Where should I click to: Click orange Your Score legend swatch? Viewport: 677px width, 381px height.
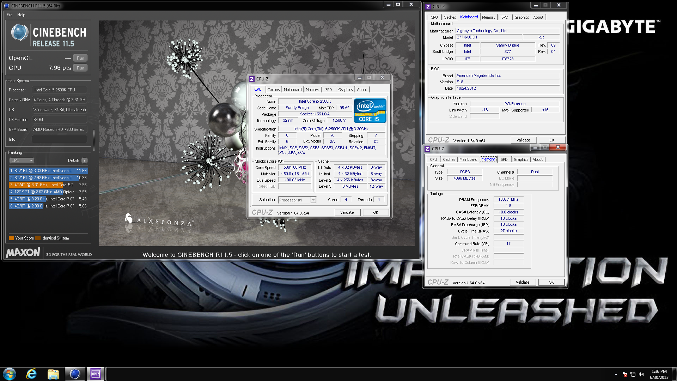(11, 238)
